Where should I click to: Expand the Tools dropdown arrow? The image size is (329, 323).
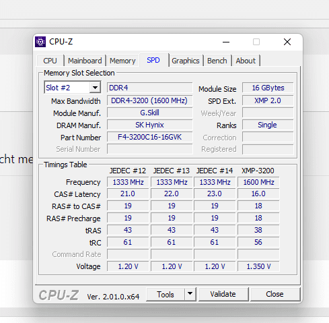click(x=190, y=294)
